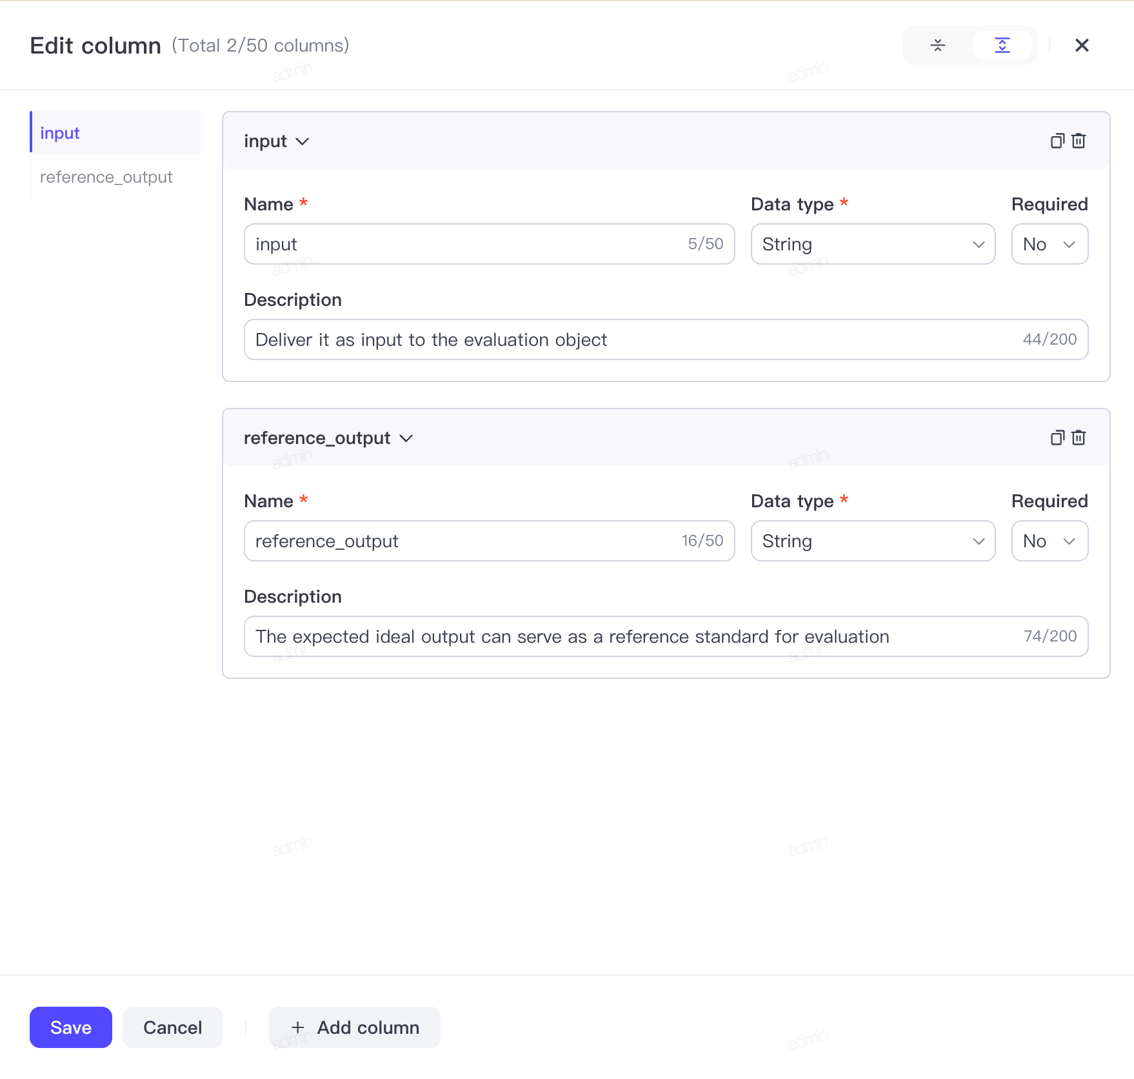
Task: Open Data type dropdown for input column
Action: (x=873, y=244)
